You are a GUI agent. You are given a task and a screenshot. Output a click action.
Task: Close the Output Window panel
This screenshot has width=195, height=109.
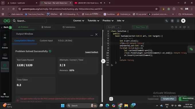(x=96, y=35)
